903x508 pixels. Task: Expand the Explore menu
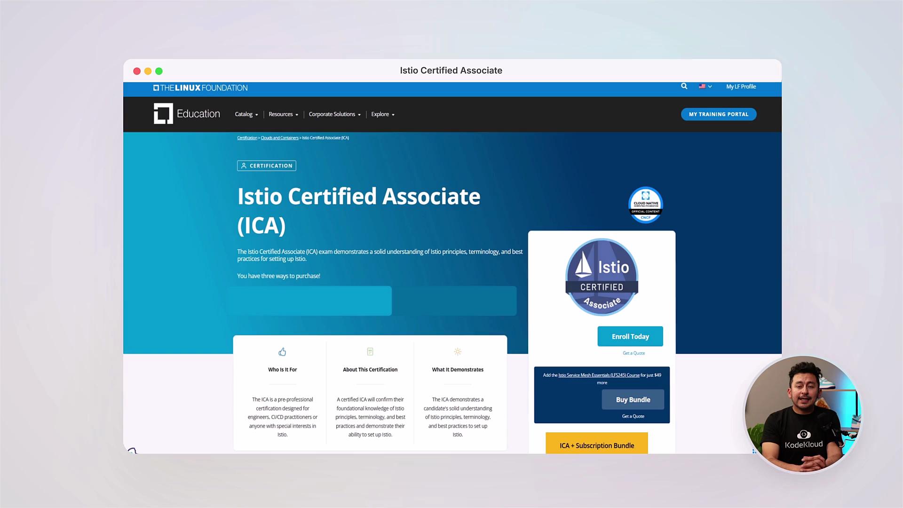[x=382, y=114]
